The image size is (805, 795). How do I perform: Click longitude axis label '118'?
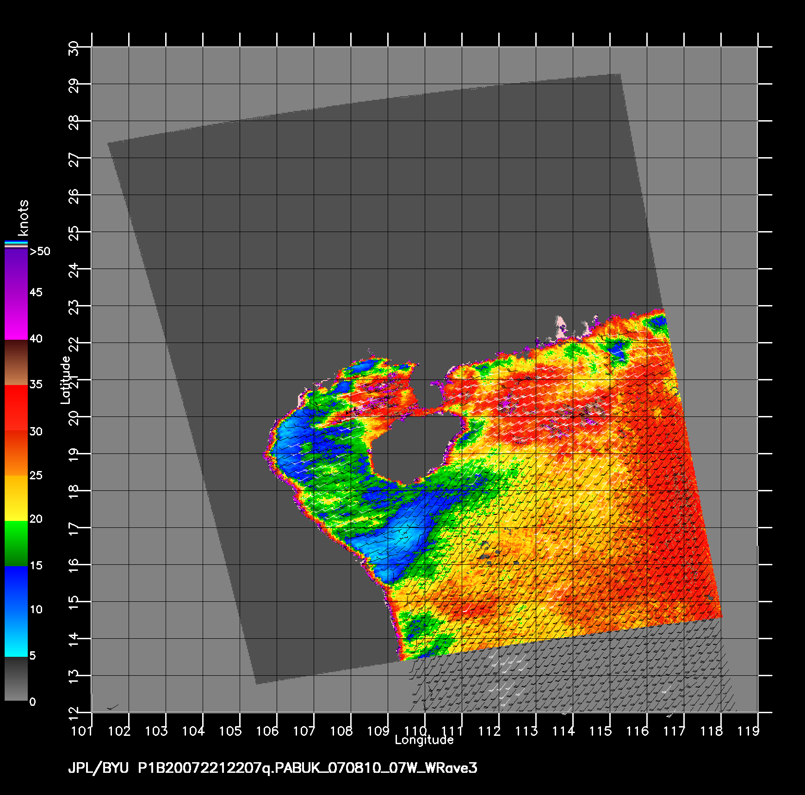(x=712, y=731)
